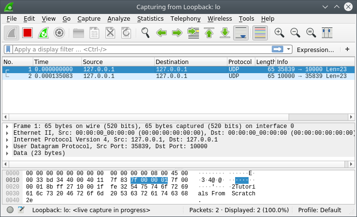
Task: Expand the Ethernet II tree node
Action: point(7,133)
